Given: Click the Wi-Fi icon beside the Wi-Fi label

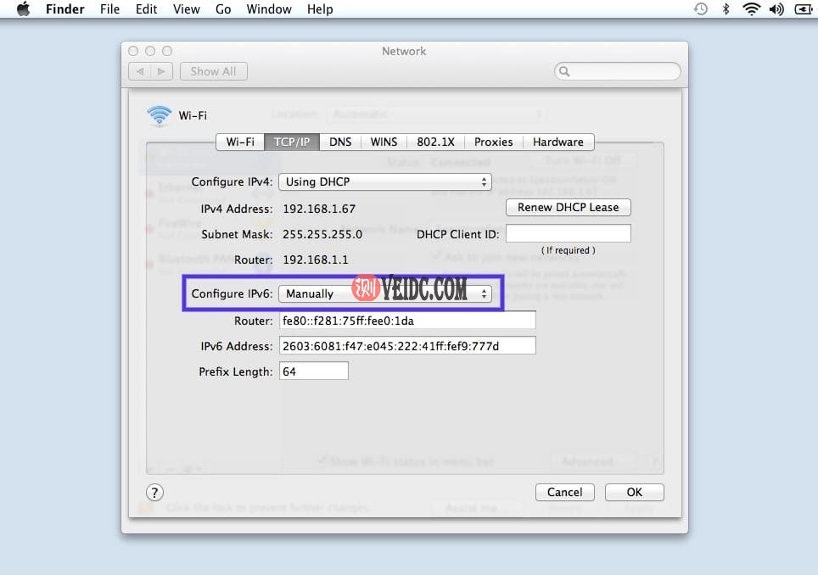Looking at the screenshot, I should [160, 115].
